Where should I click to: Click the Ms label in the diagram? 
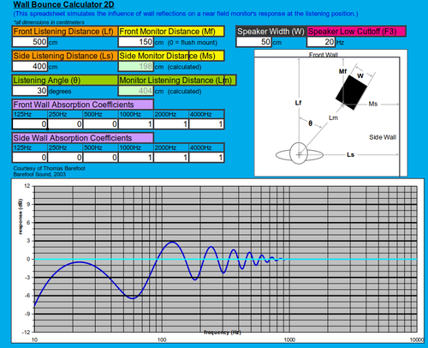pos(373,104)
